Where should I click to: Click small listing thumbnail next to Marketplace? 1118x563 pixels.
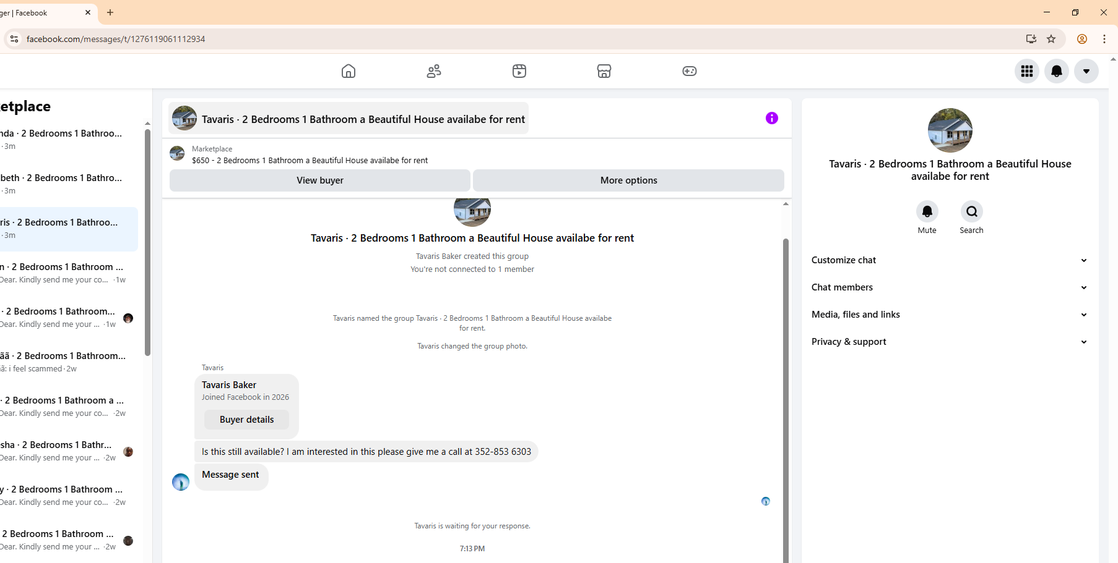(x=177, y=153)
